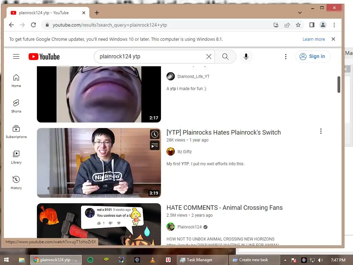This screenshot has height=265, width=353.
Task: Select the plainrock124 ytp - YouTube tab
Action: (x=48, y=13)
